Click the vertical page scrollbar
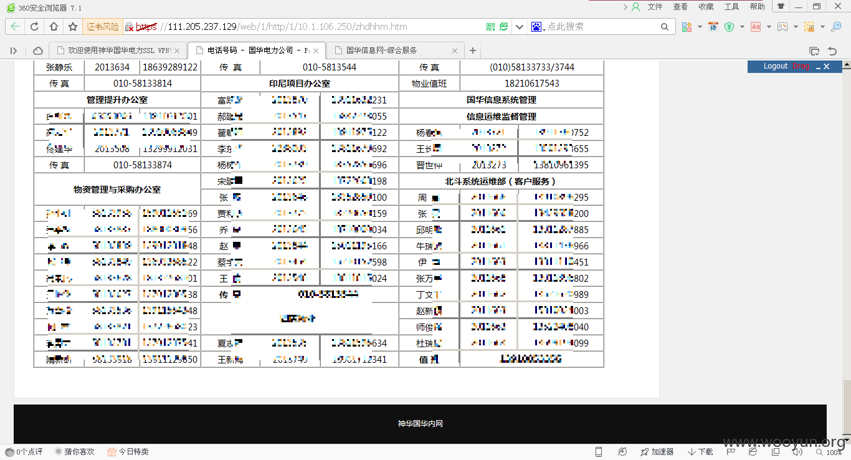The width and height of the screenshot is (851, 460). [x=847, y=251]
